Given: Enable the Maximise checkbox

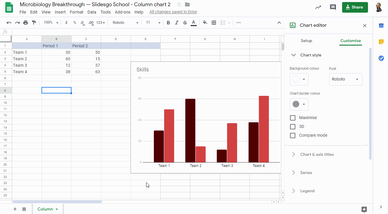Looking at the screenshot, I should [x=293, y=118].
